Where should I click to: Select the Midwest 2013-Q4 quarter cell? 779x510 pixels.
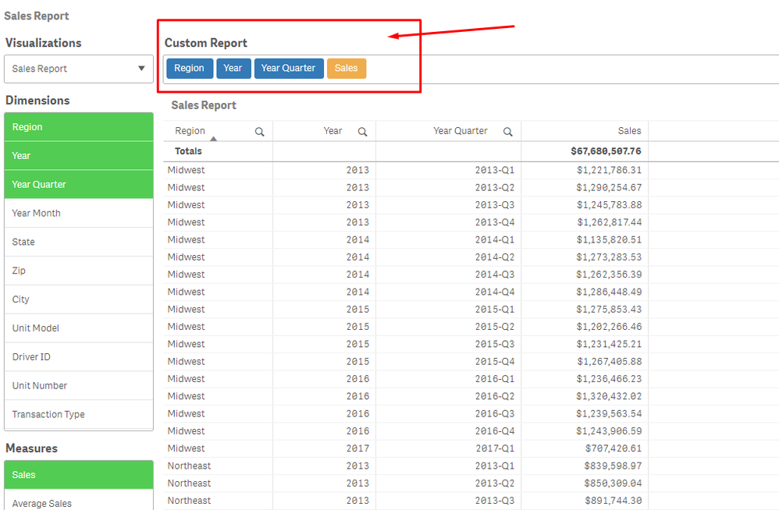coord(495,222)
